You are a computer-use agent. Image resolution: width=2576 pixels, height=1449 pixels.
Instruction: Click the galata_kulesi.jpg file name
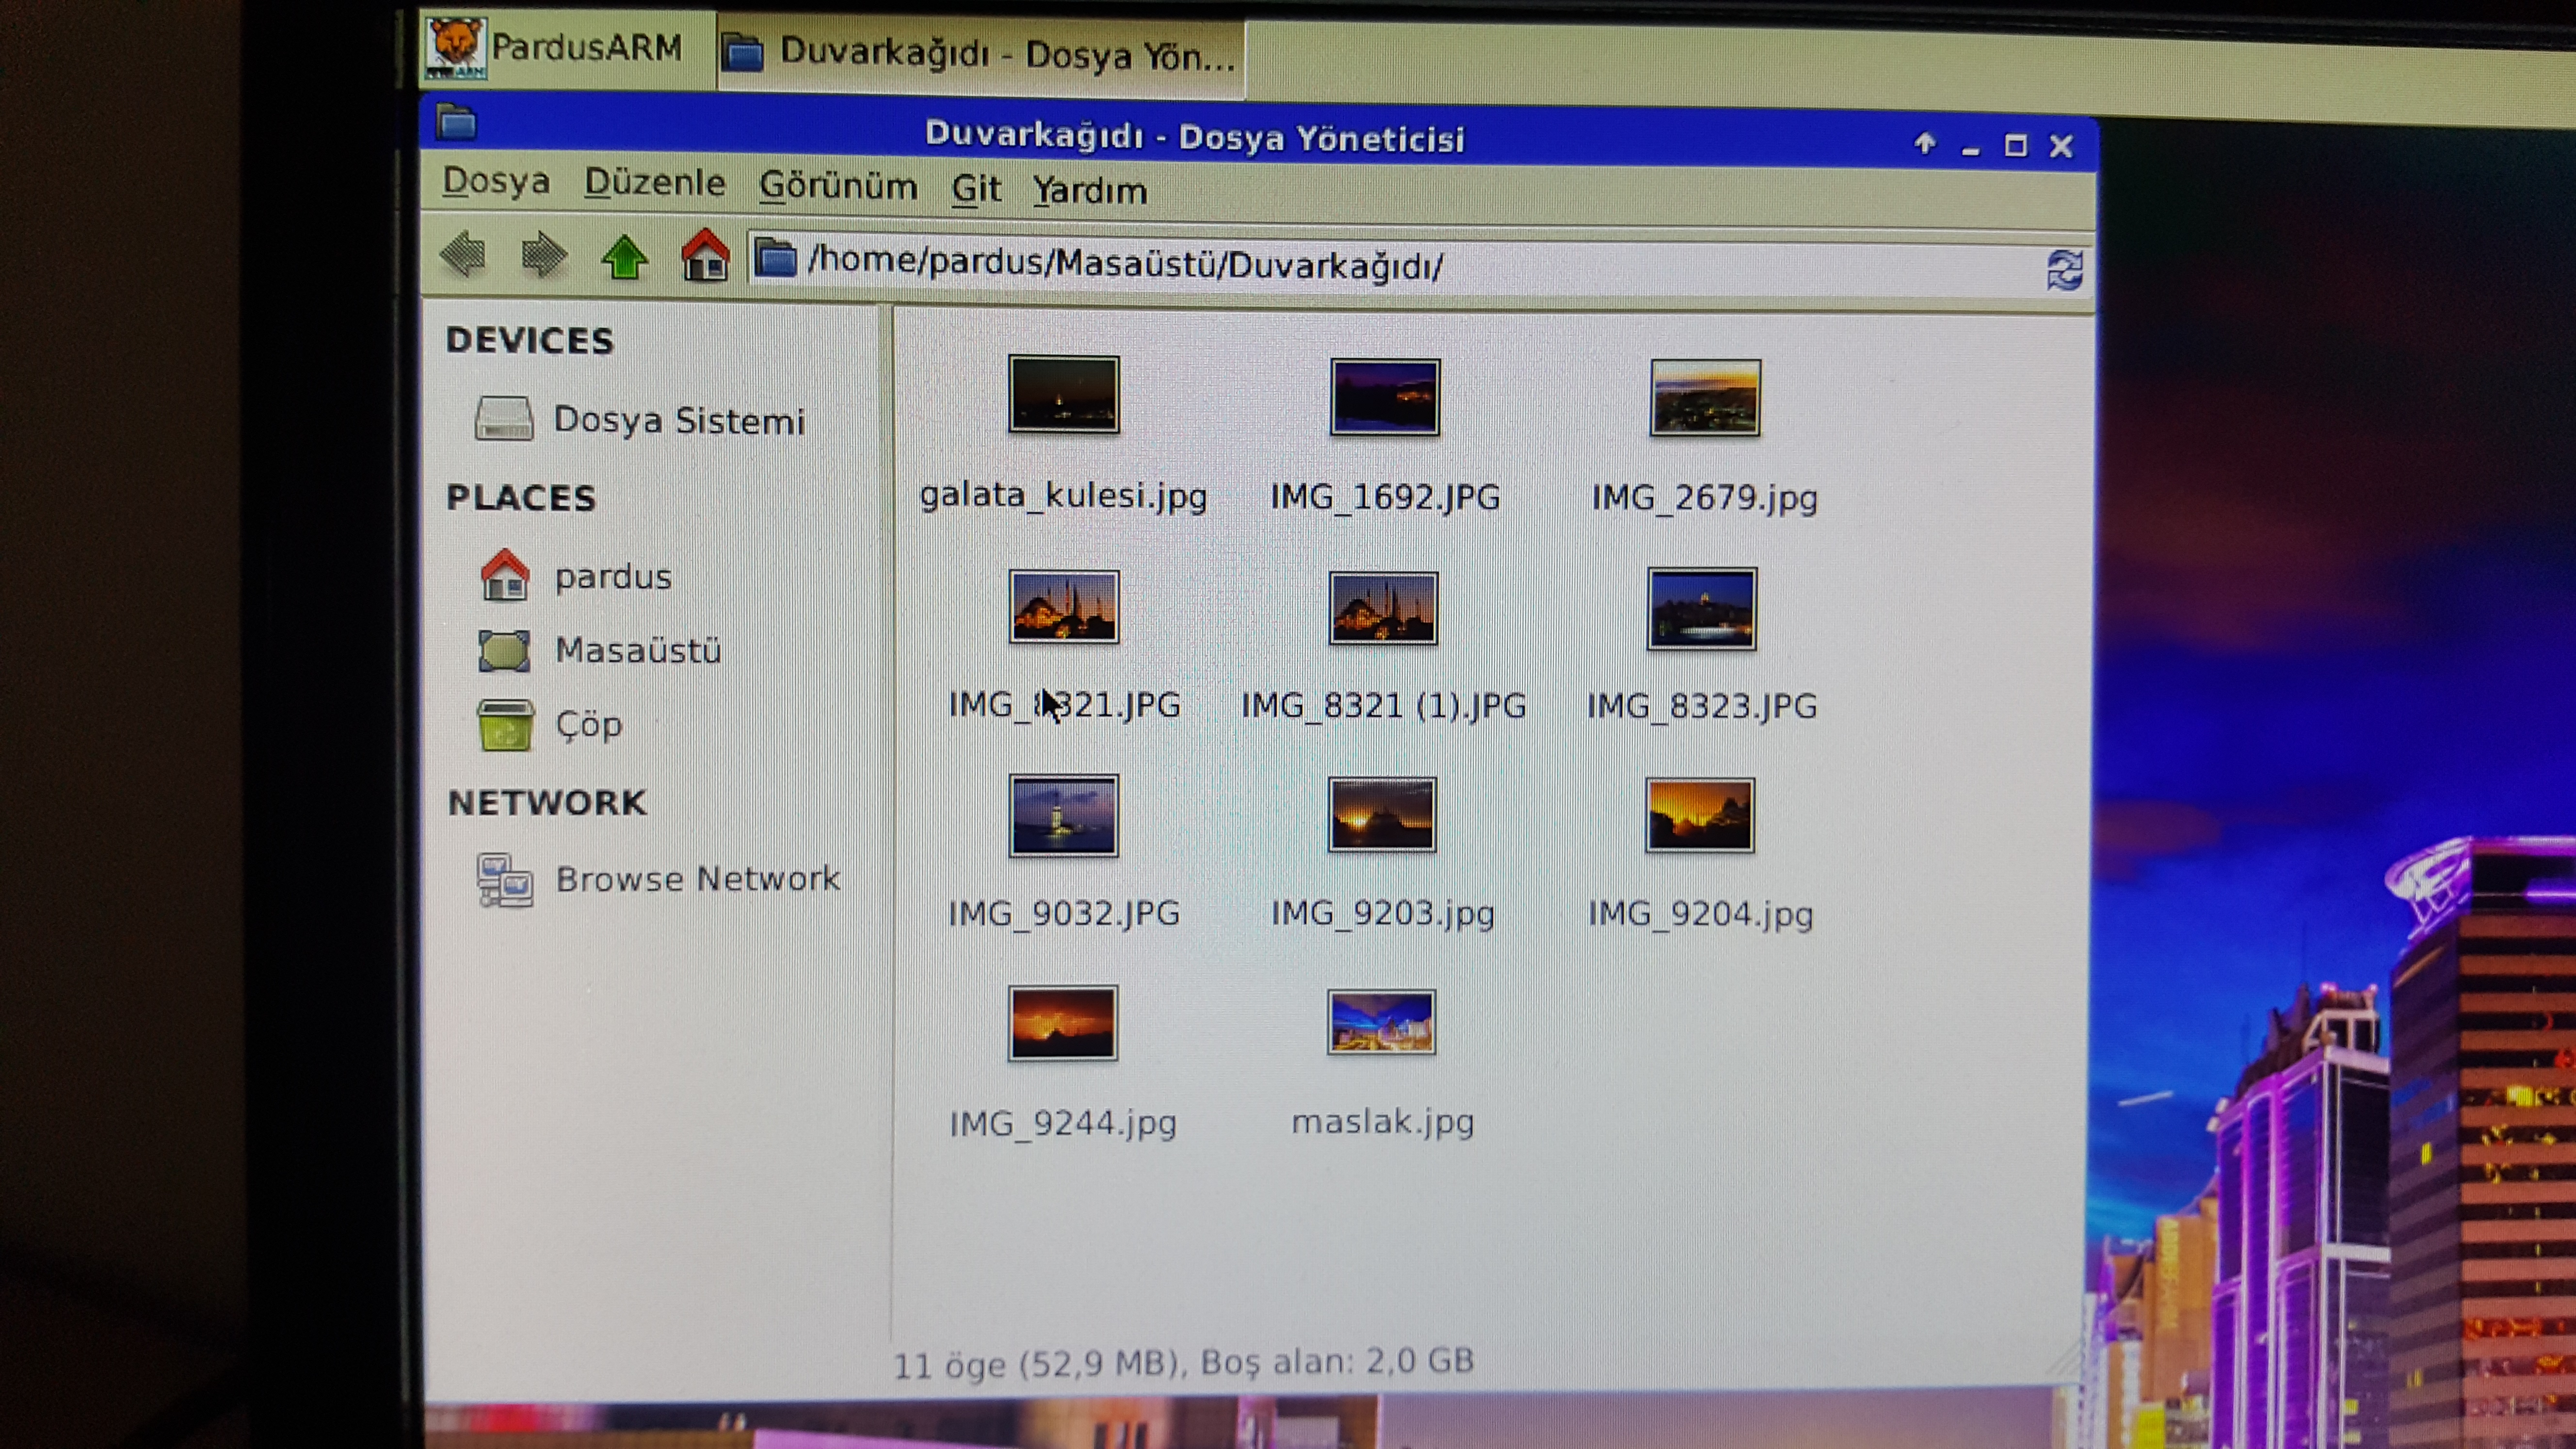[1064, 496]
